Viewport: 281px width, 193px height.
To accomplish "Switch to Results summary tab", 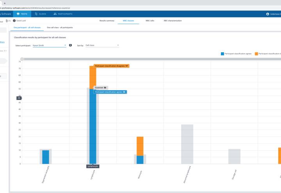I will [x=107, y=21].
